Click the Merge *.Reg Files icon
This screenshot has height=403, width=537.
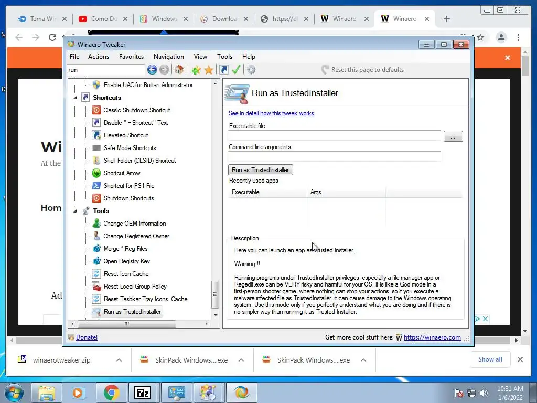pyautogui.click(x=96, y=249)
